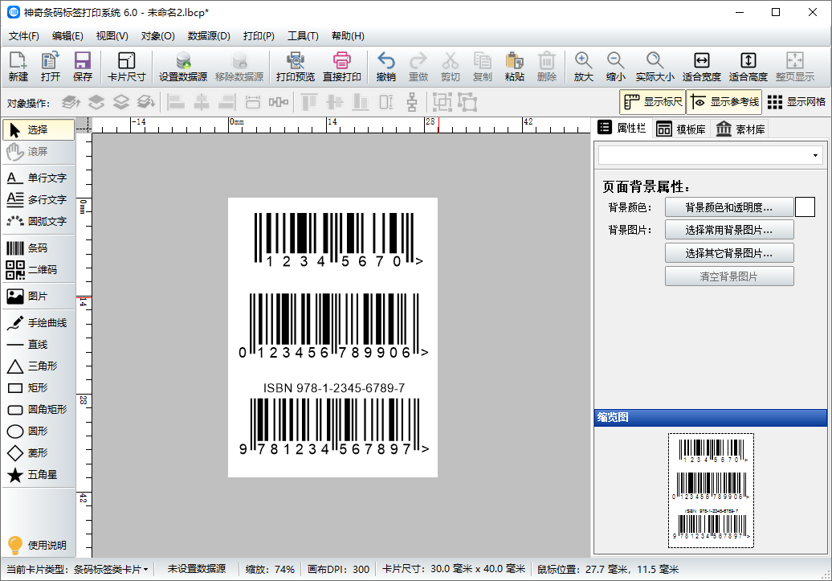832x581 pixels.
Task: Select the 圆角矩形 rounded rectangle tool
Action: click(x=39, y=410)
